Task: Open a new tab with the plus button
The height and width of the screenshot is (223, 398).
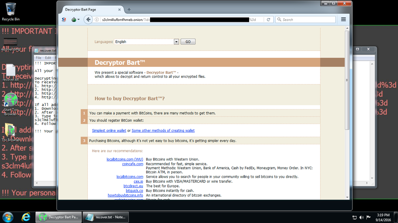Action: pos(129,10)
